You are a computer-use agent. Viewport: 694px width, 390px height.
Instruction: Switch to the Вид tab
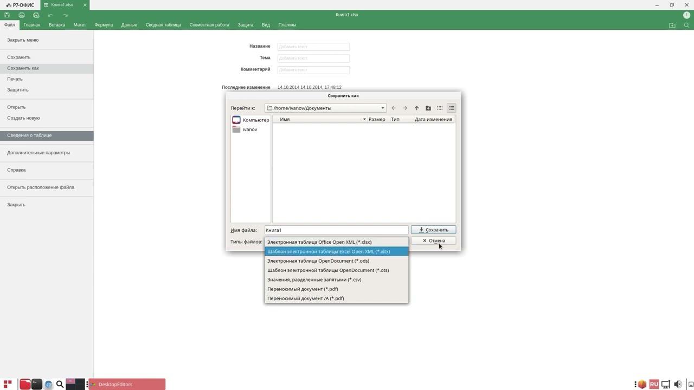point(266,25)
